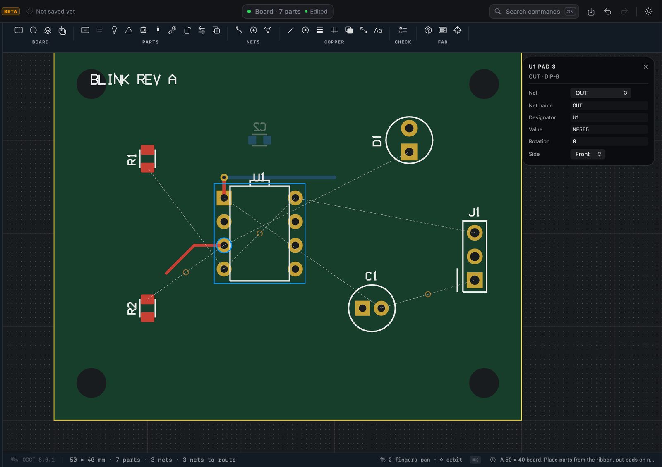This screenshot has height=467, width=662.
Task: Click the Not saved yet status
Action: [51, 12]
